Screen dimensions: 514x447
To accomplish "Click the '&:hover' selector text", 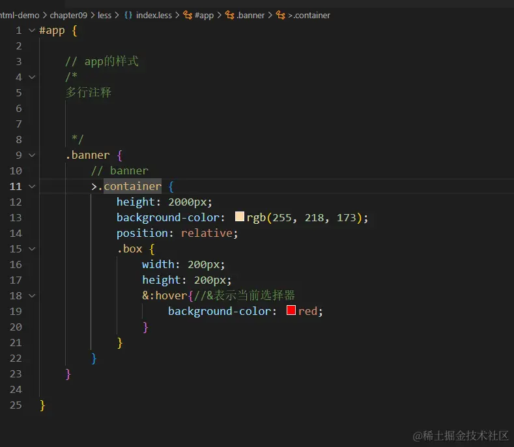I will (165, 295).
